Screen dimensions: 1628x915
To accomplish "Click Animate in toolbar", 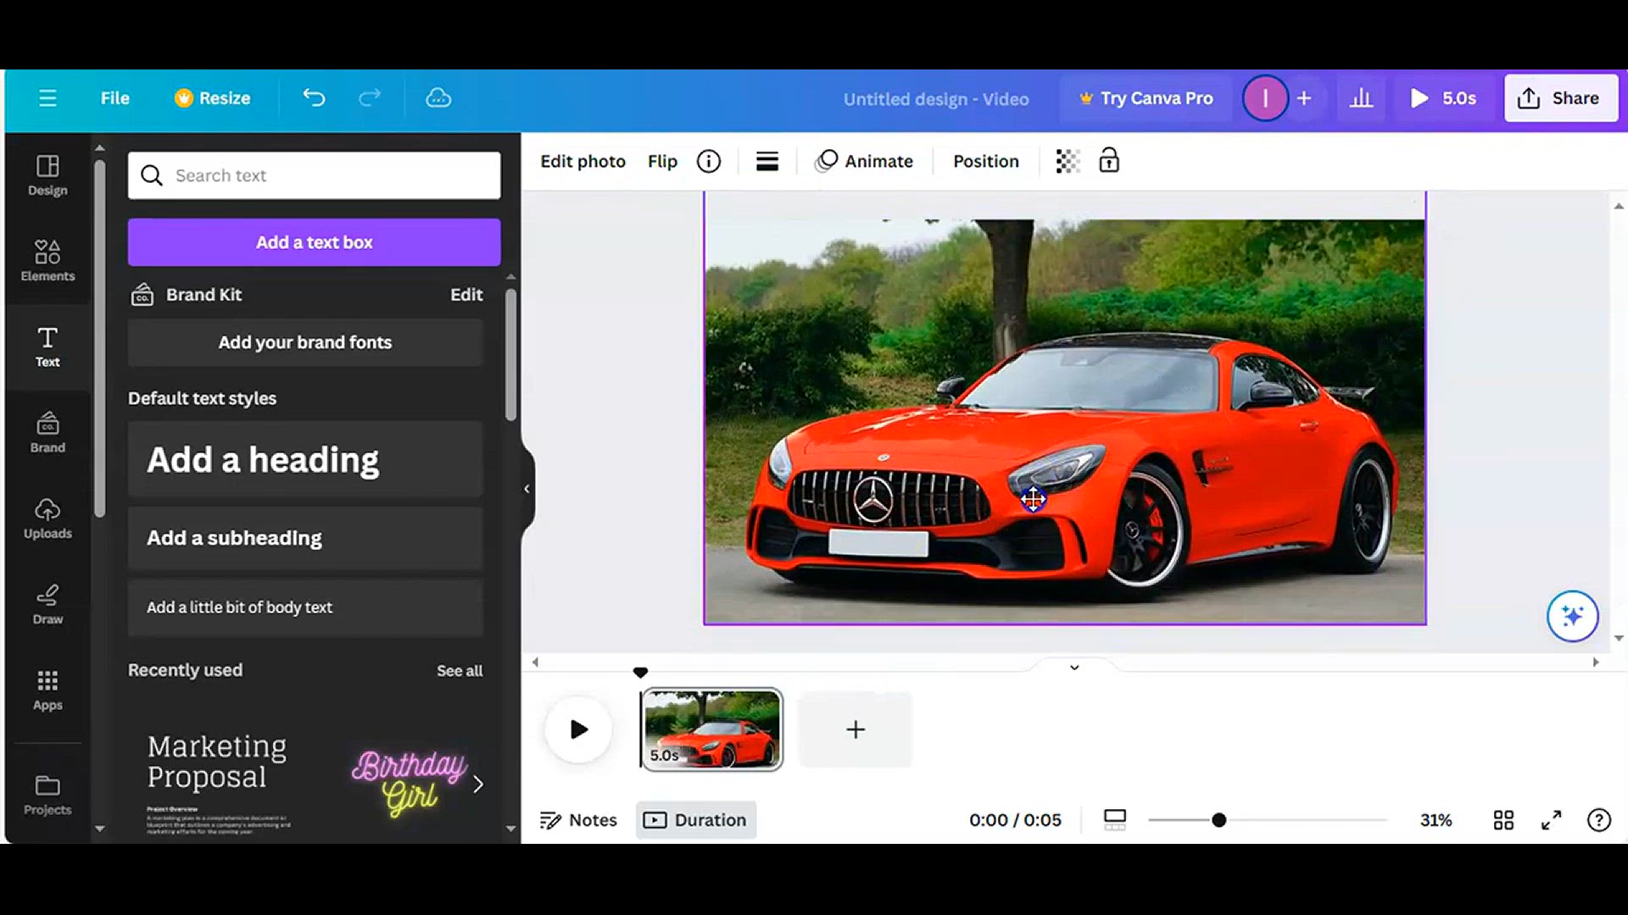I will [864, 161].
